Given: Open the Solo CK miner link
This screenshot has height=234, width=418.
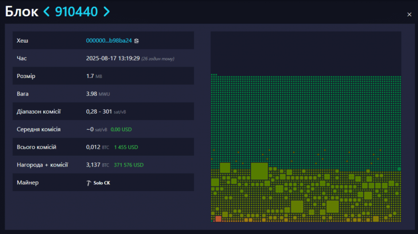Looking at the screenshot, I should [101, 183].
